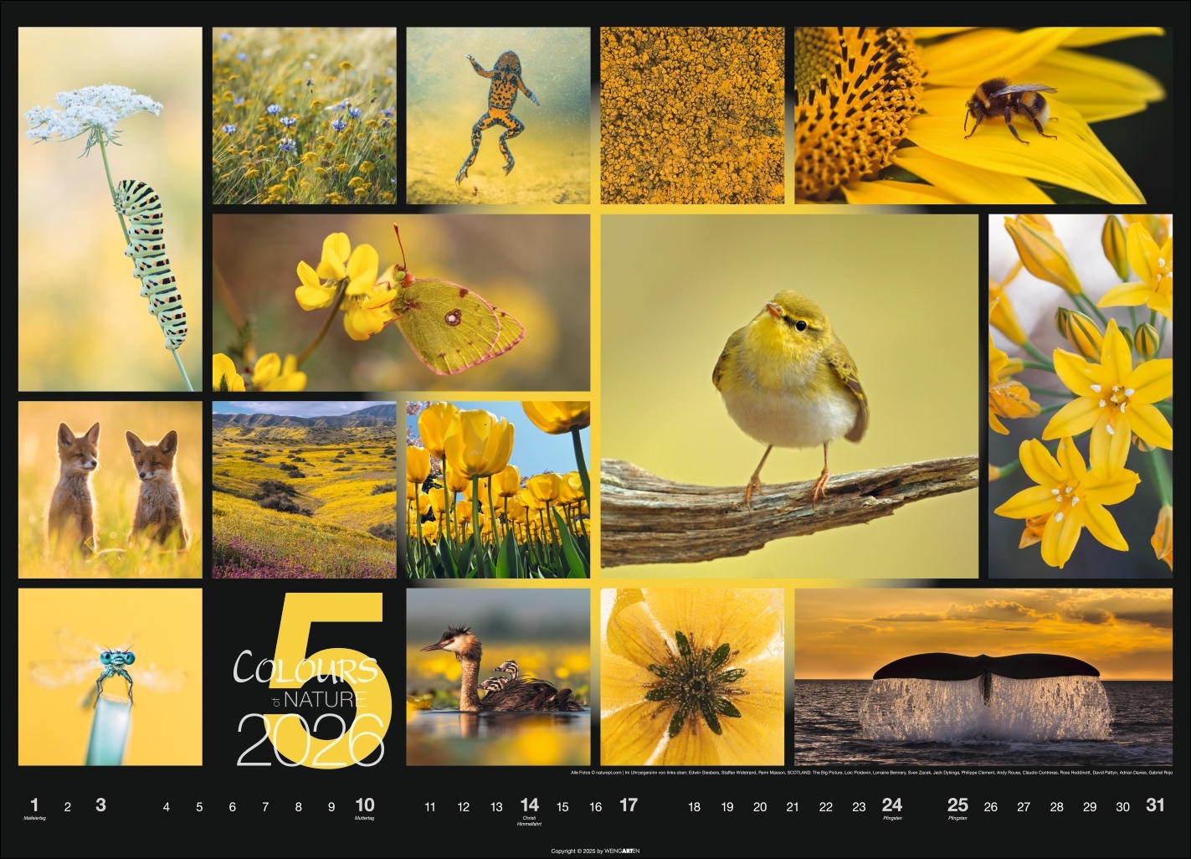Open the wildflower meadow with blue cornflowers photo
The height and width of the screenshot is (859, 1191).
305,116
